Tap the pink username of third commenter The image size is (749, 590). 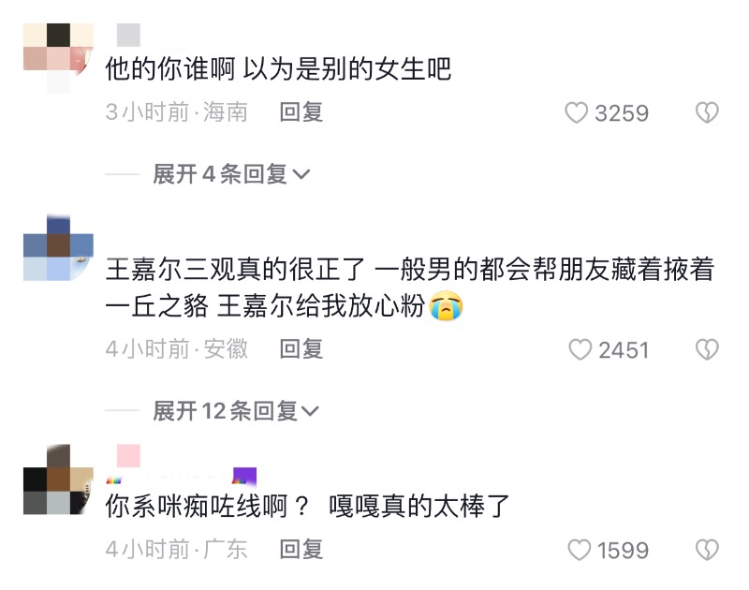[x=128, y=456]
